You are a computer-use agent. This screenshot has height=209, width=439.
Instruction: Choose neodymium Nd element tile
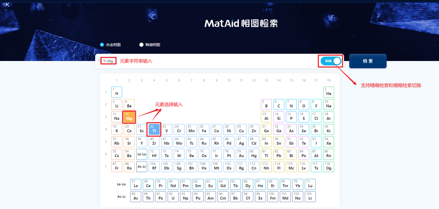point(173,184)
